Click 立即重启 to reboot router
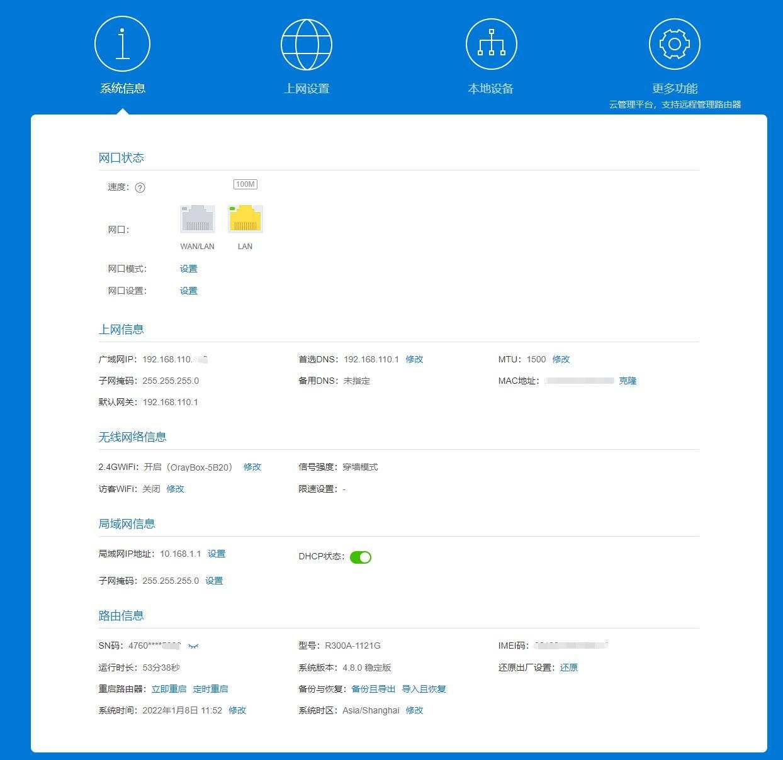 click(x=169, y=689)
